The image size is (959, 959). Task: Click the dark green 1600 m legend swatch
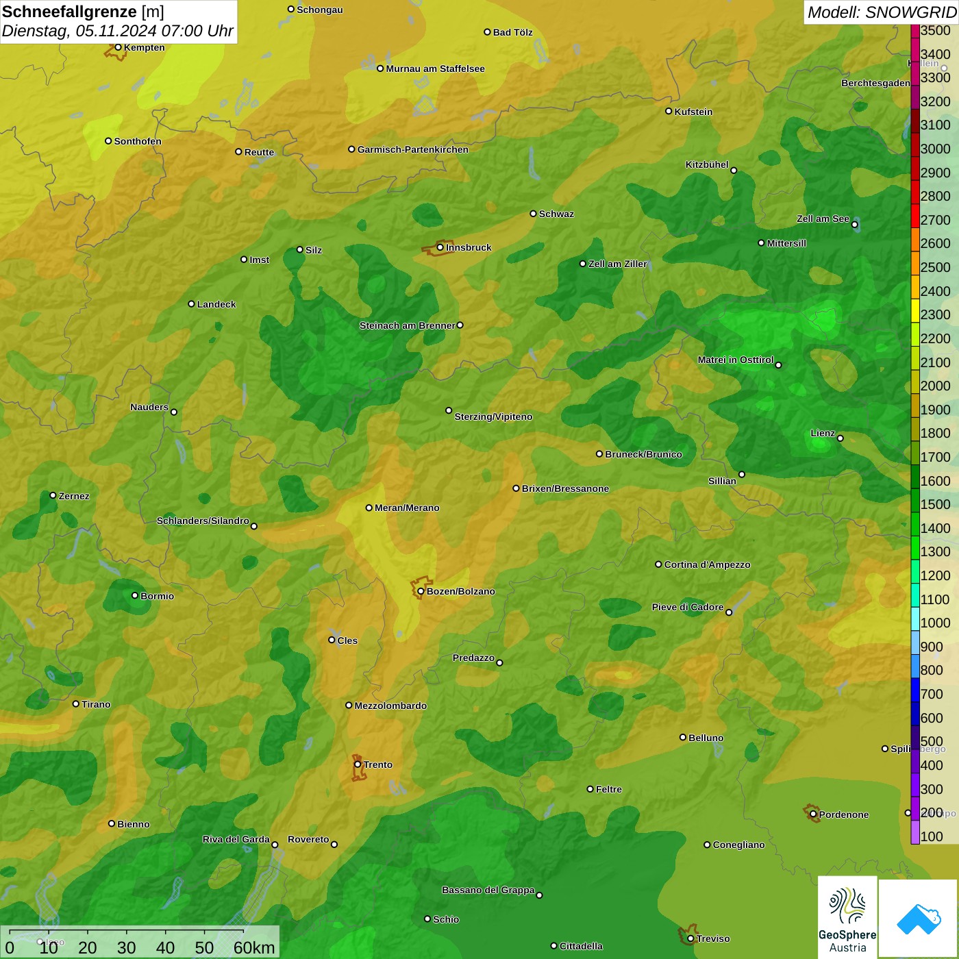(915, 477)
